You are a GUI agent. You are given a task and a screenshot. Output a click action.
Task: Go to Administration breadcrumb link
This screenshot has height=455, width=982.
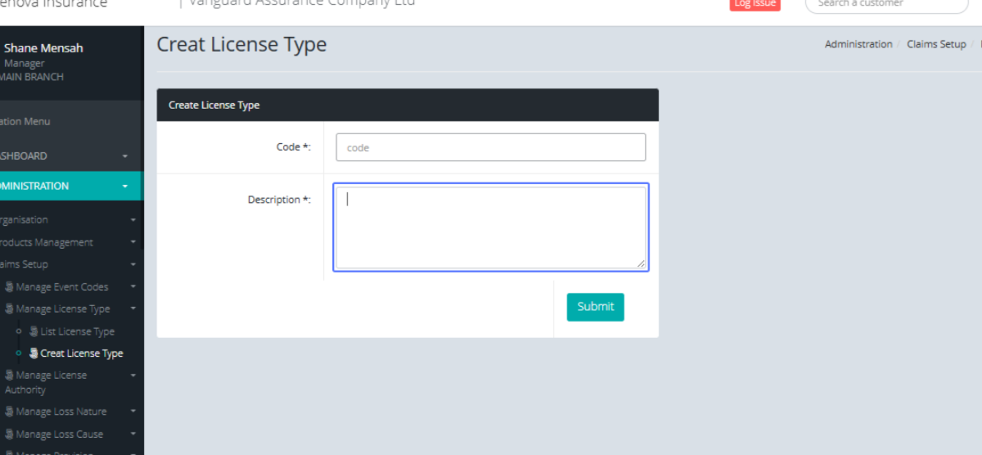[x=858, y=44]
